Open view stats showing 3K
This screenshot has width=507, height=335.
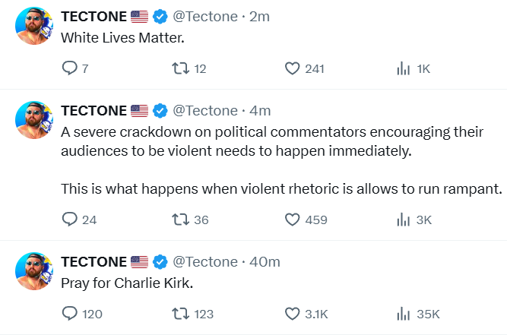[x=404, y=220]
